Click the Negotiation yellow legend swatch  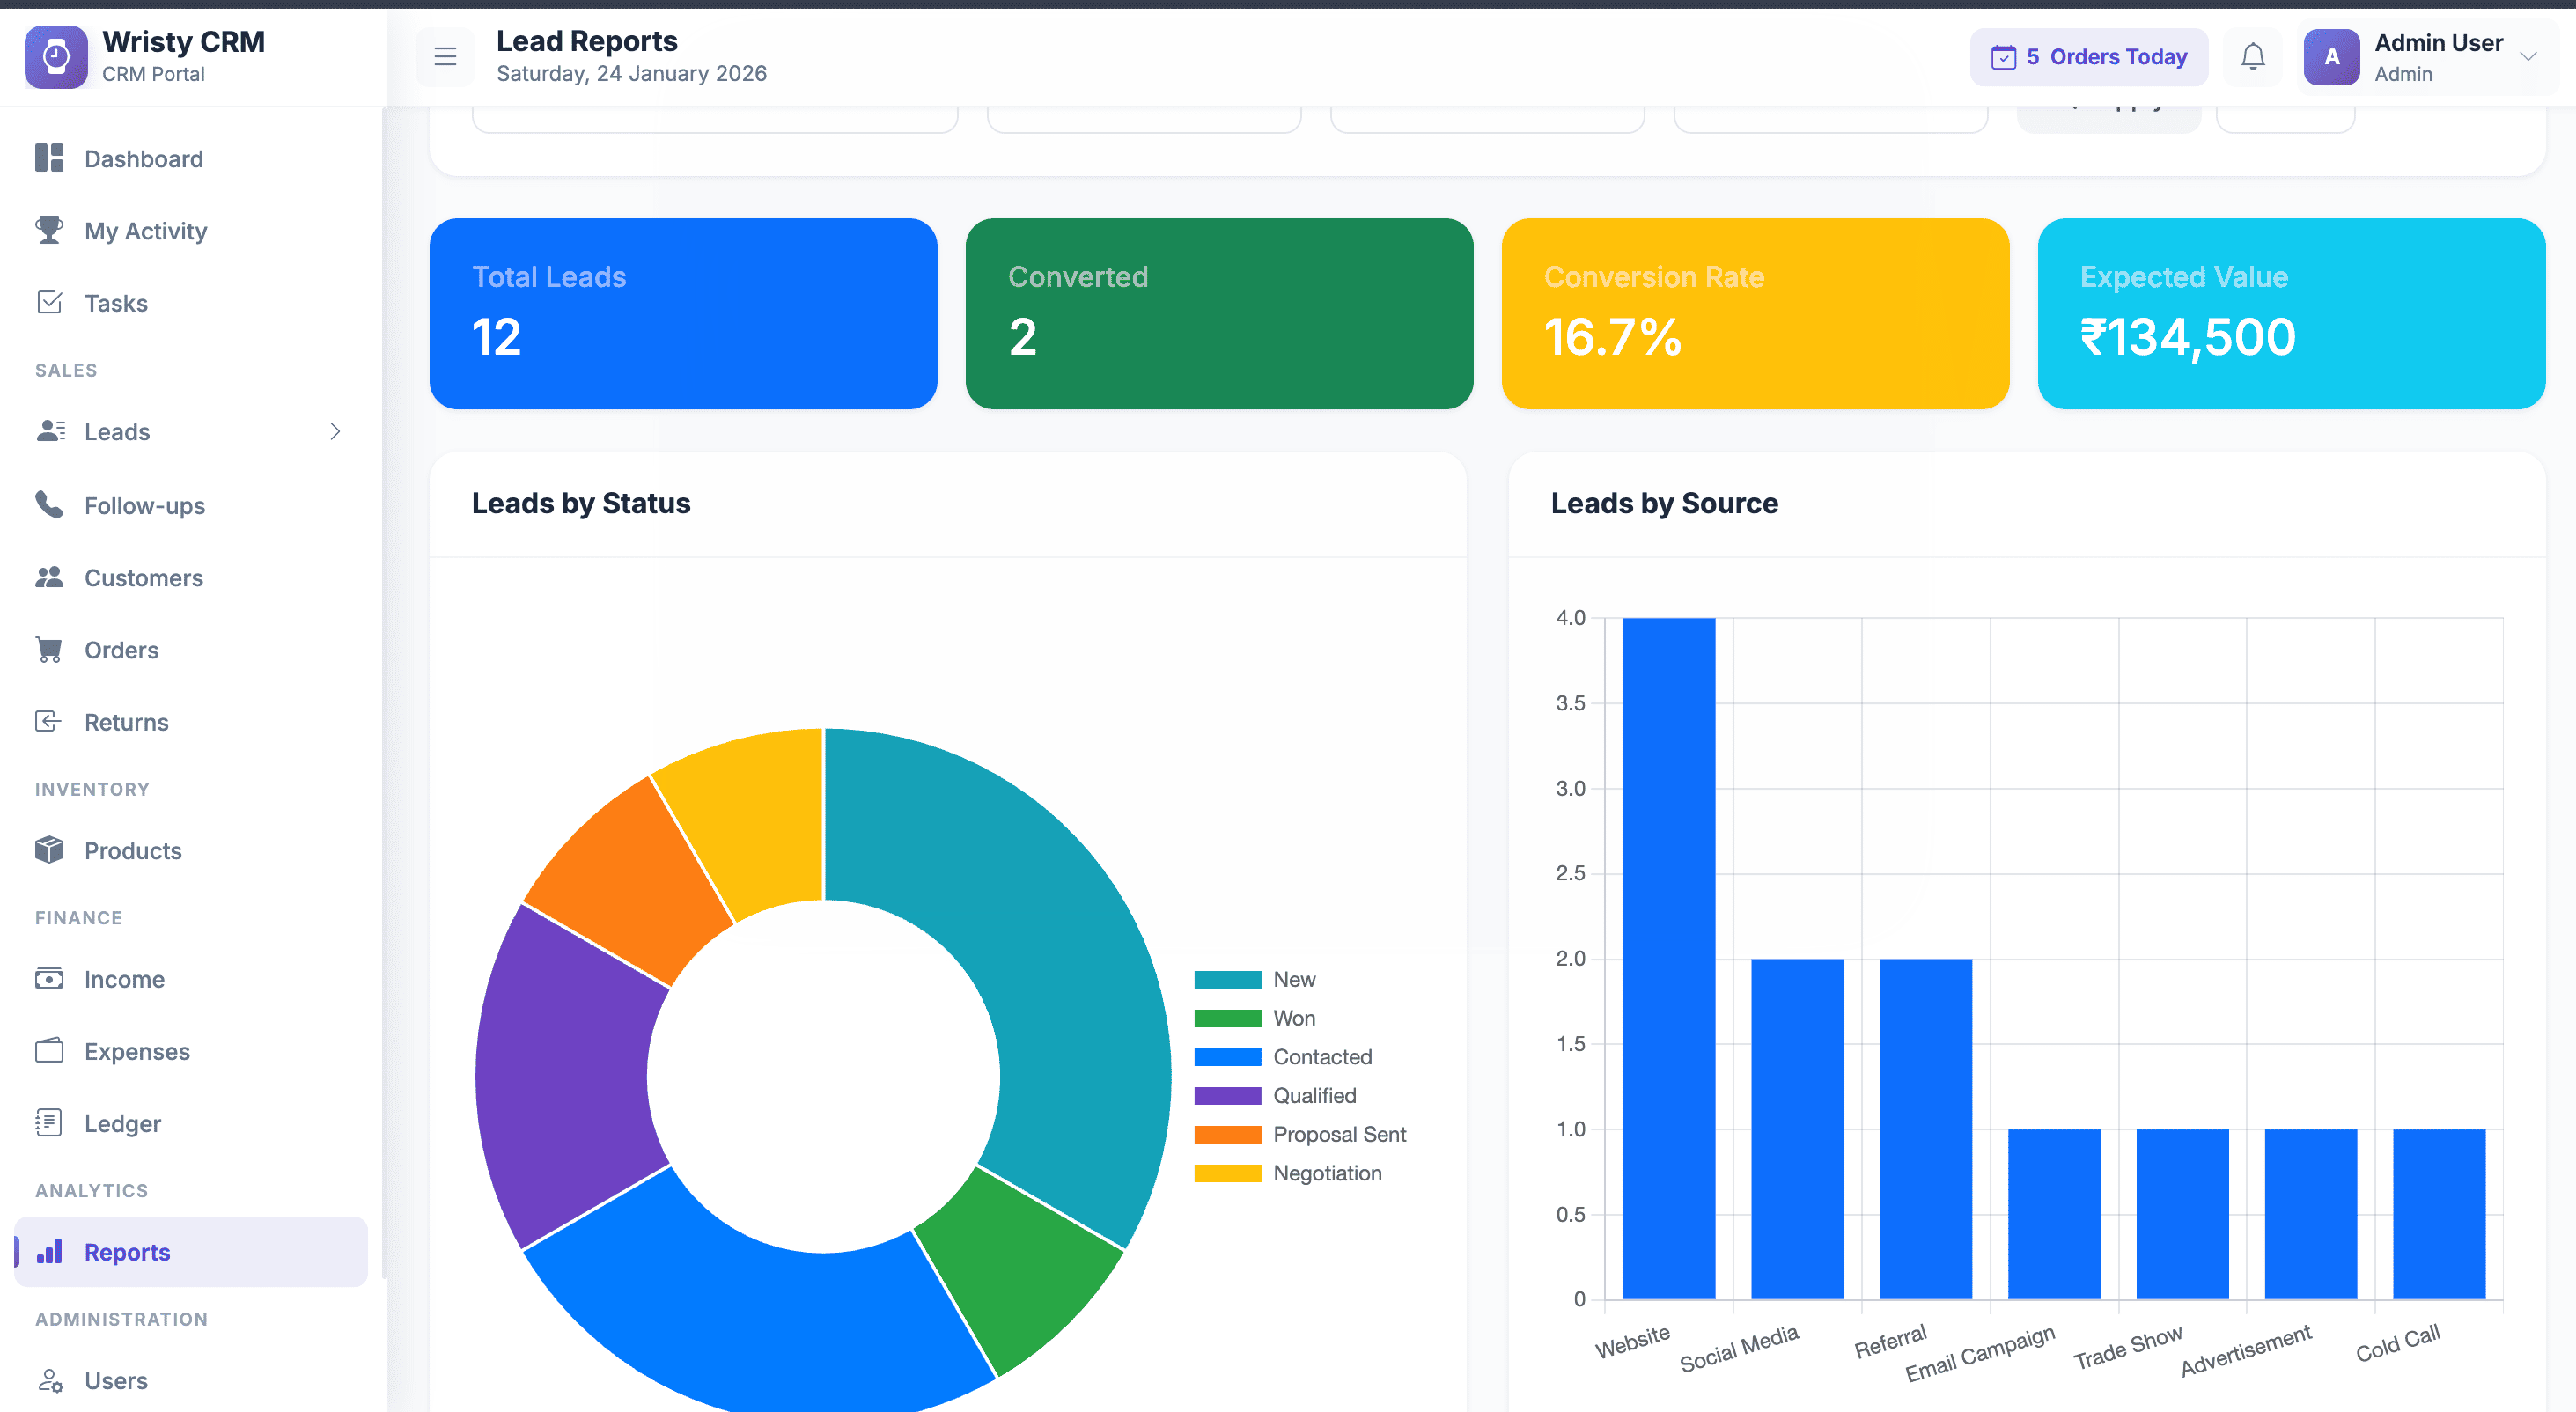1227,1173
